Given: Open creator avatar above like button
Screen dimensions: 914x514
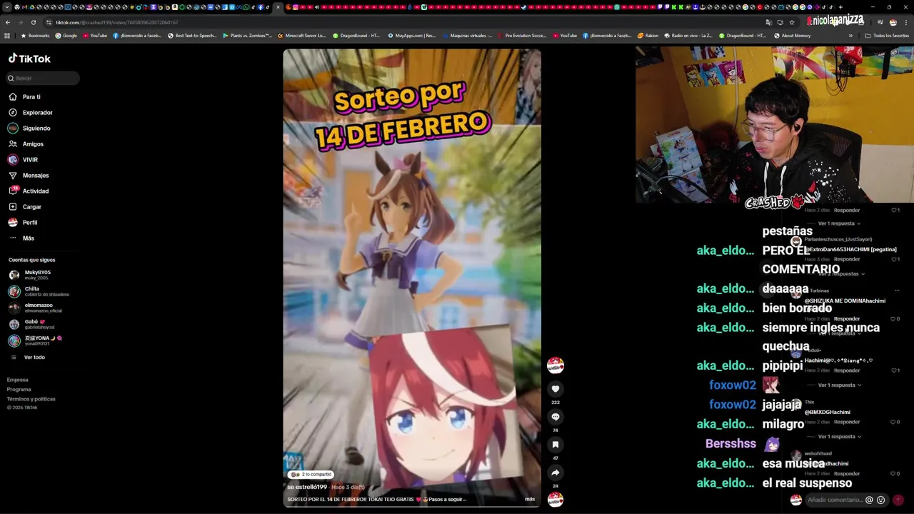Looking at the screenshot, I should (x=555, y=365).
